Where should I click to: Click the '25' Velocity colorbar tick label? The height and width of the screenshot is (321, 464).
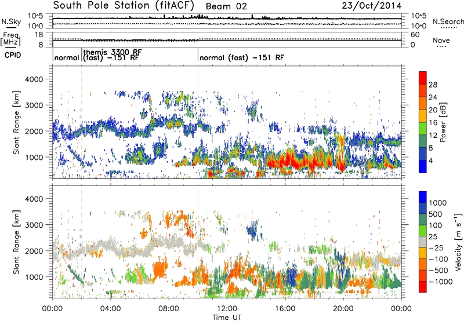click(433, 236)
